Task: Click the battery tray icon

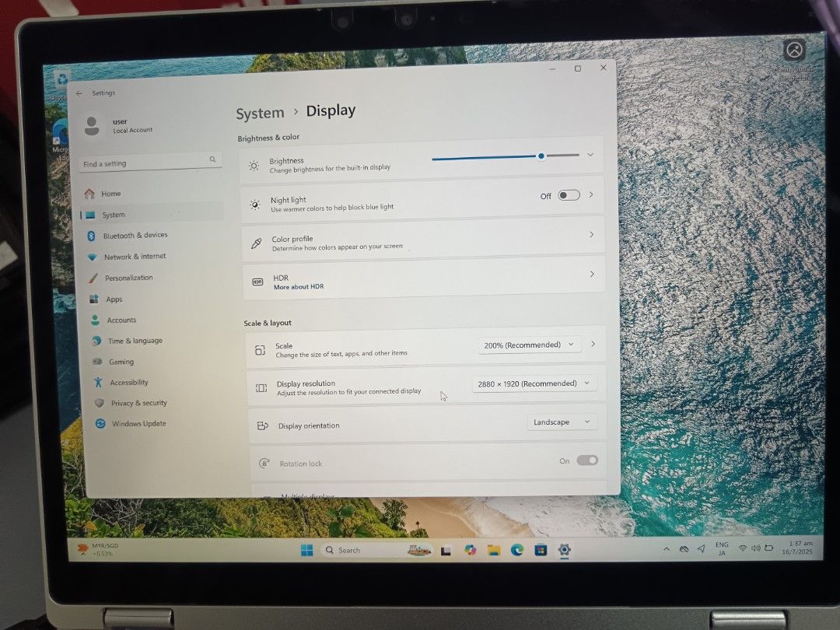Action: click(768, 548)
